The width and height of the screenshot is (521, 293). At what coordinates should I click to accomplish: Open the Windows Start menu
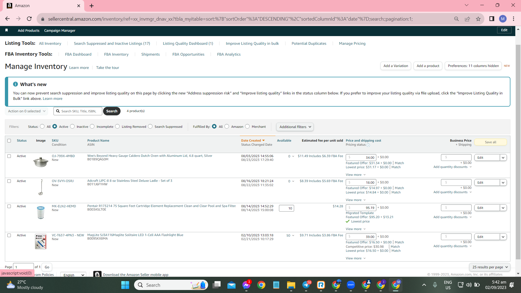click(x=125, y=285)
